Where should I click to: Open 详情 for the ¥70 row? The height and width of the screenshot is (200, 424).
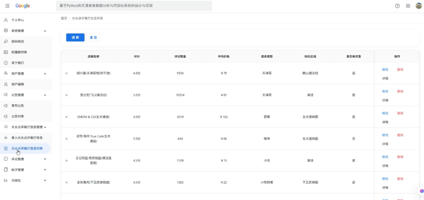tap(385, 78)
